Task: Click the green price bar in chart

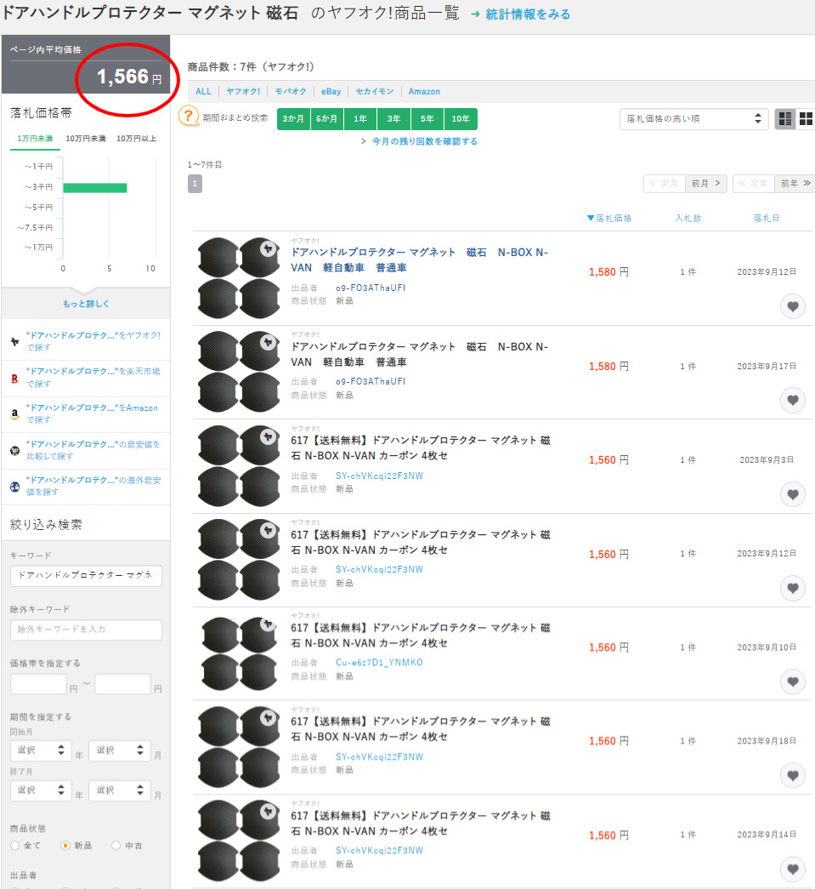Action: point(94,187)
